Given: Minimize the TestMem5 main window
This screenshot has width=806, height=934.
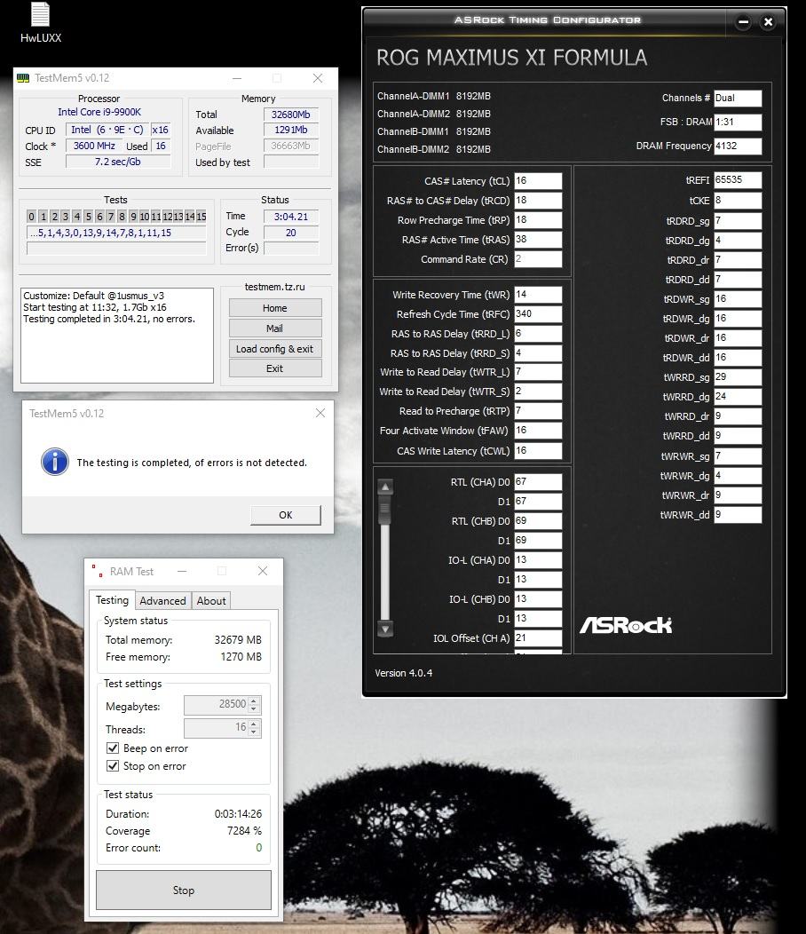Looking at the screenshot, I should (x=237, y=78).
